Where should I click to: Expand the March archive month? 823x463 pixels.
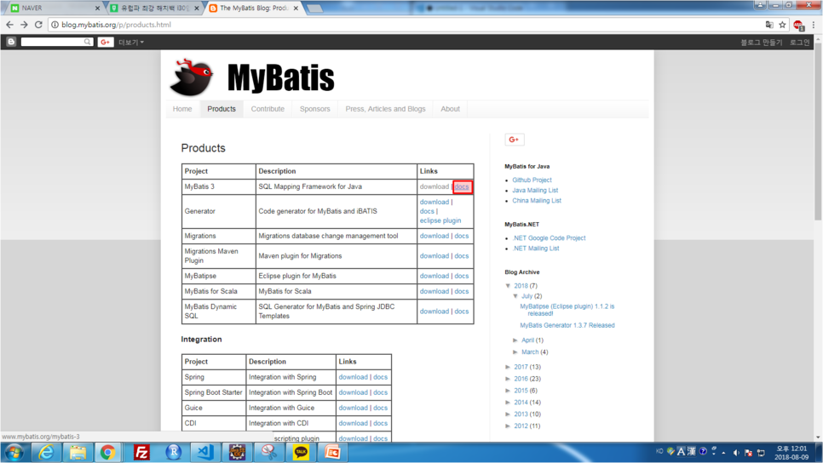(515, 352)
